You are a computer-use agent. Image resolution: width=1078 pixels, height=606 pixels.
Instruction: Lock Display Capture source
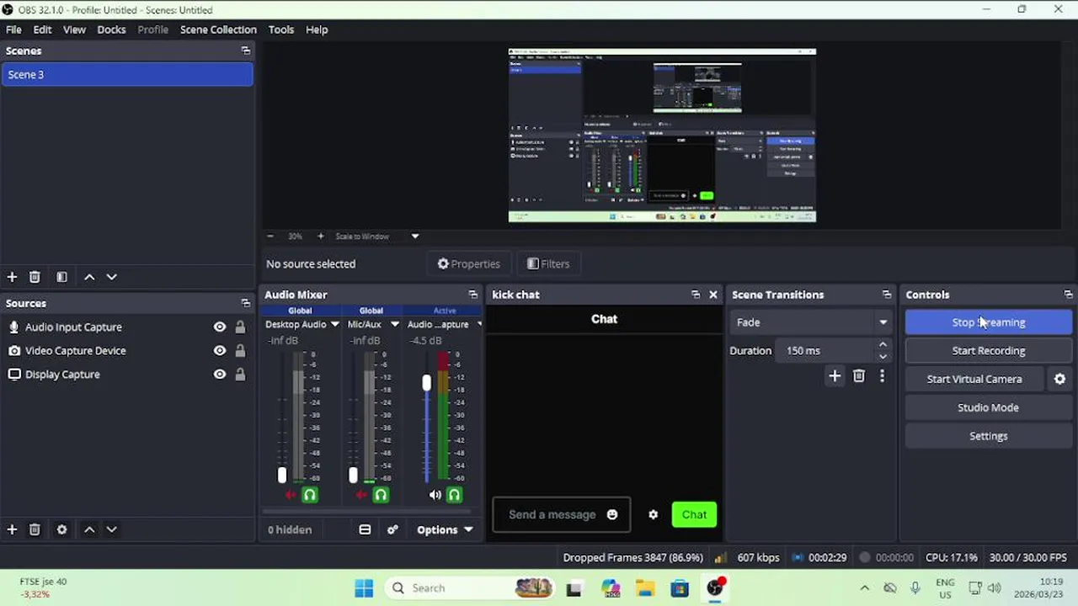(240, 374)
